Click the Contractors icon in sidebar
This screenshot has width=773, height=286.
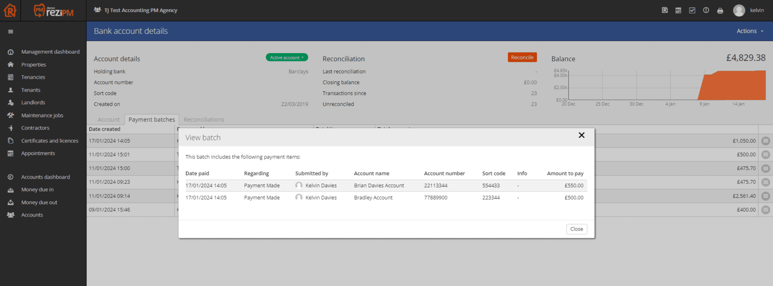pyautogui.click(x=11, y=128)
